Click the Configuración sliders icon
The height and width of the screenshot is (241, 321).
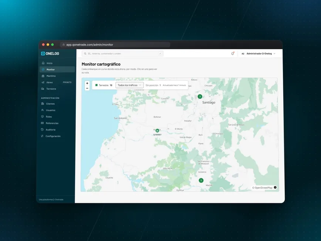click(x=42, y=136)
